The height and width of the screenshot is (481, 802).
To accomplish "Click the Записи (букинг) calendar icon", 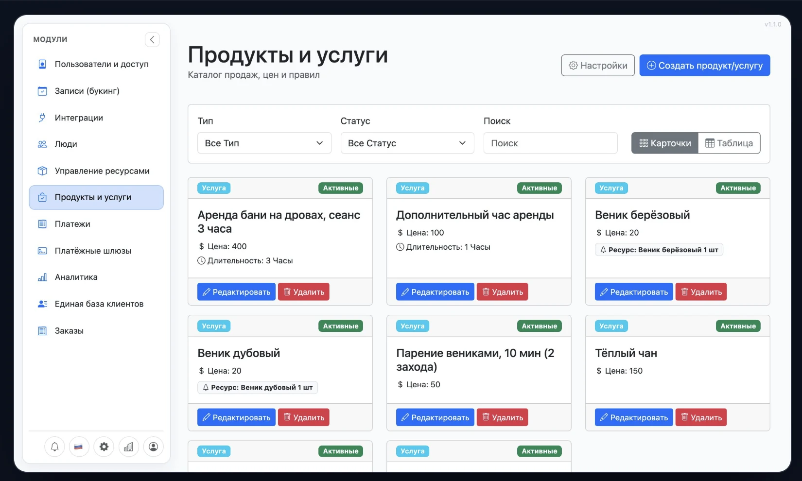I will pyautogui.click(x=42, y=91).
